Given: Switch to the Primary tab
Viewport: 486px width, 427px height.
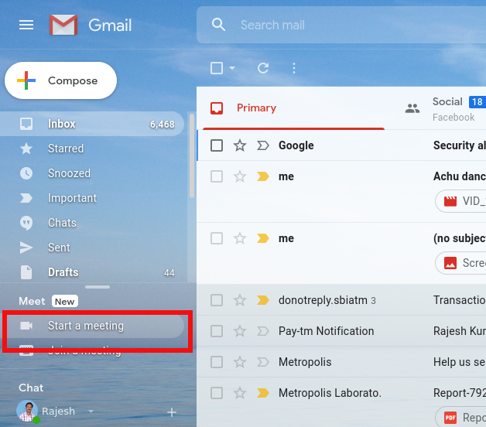Looking at the screenshot, I should point(293,108).
